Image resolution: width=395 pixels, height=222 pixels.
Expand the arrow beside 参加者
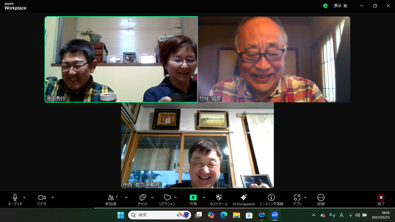(126, 197)
